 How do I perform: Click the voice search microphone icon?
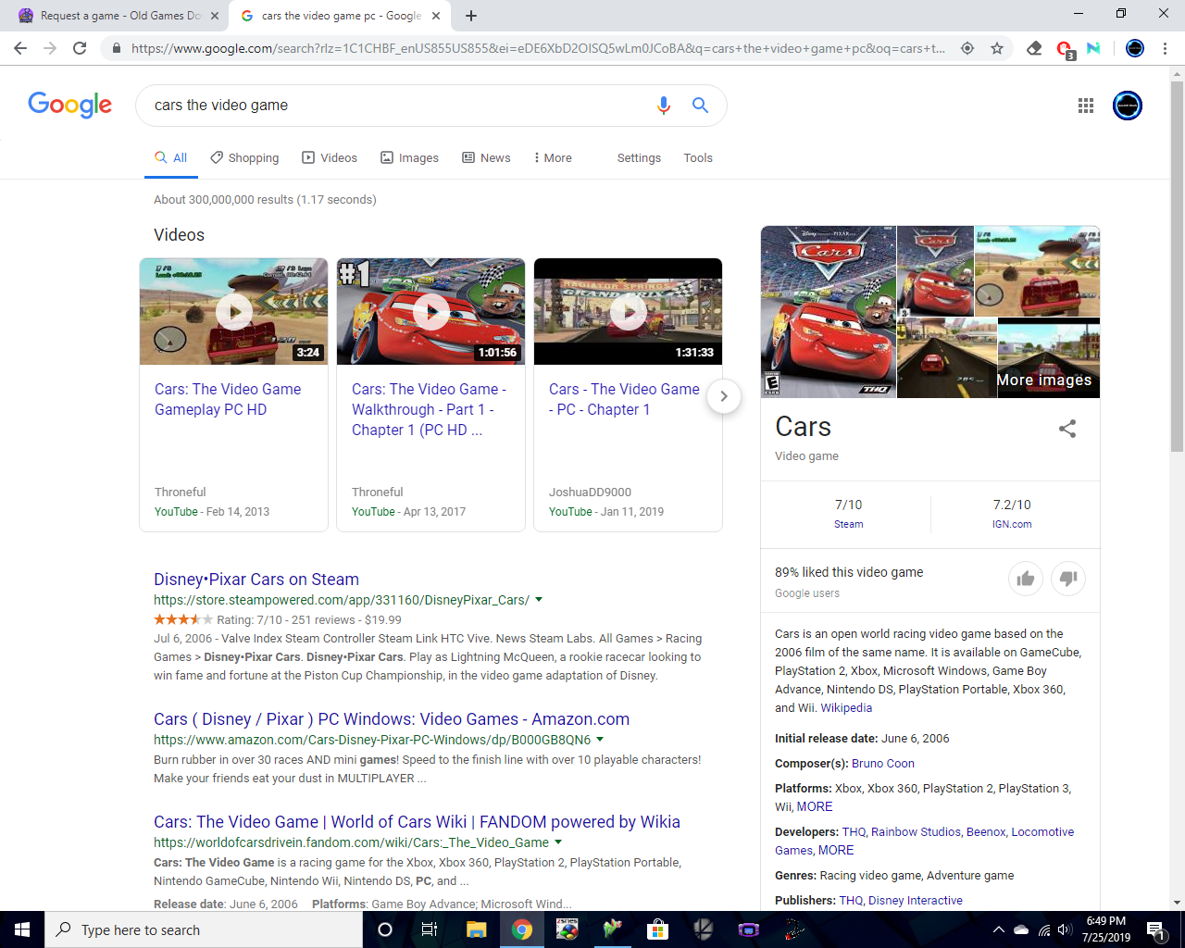pos(663,106)
